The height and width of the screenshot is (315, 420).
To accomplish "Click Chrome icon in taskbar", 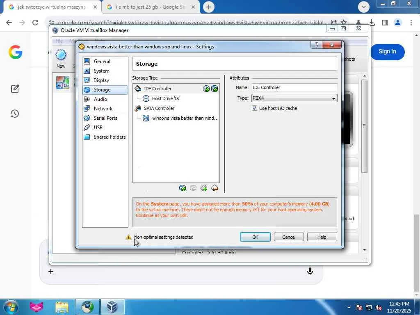I will [x=87, y=307].
